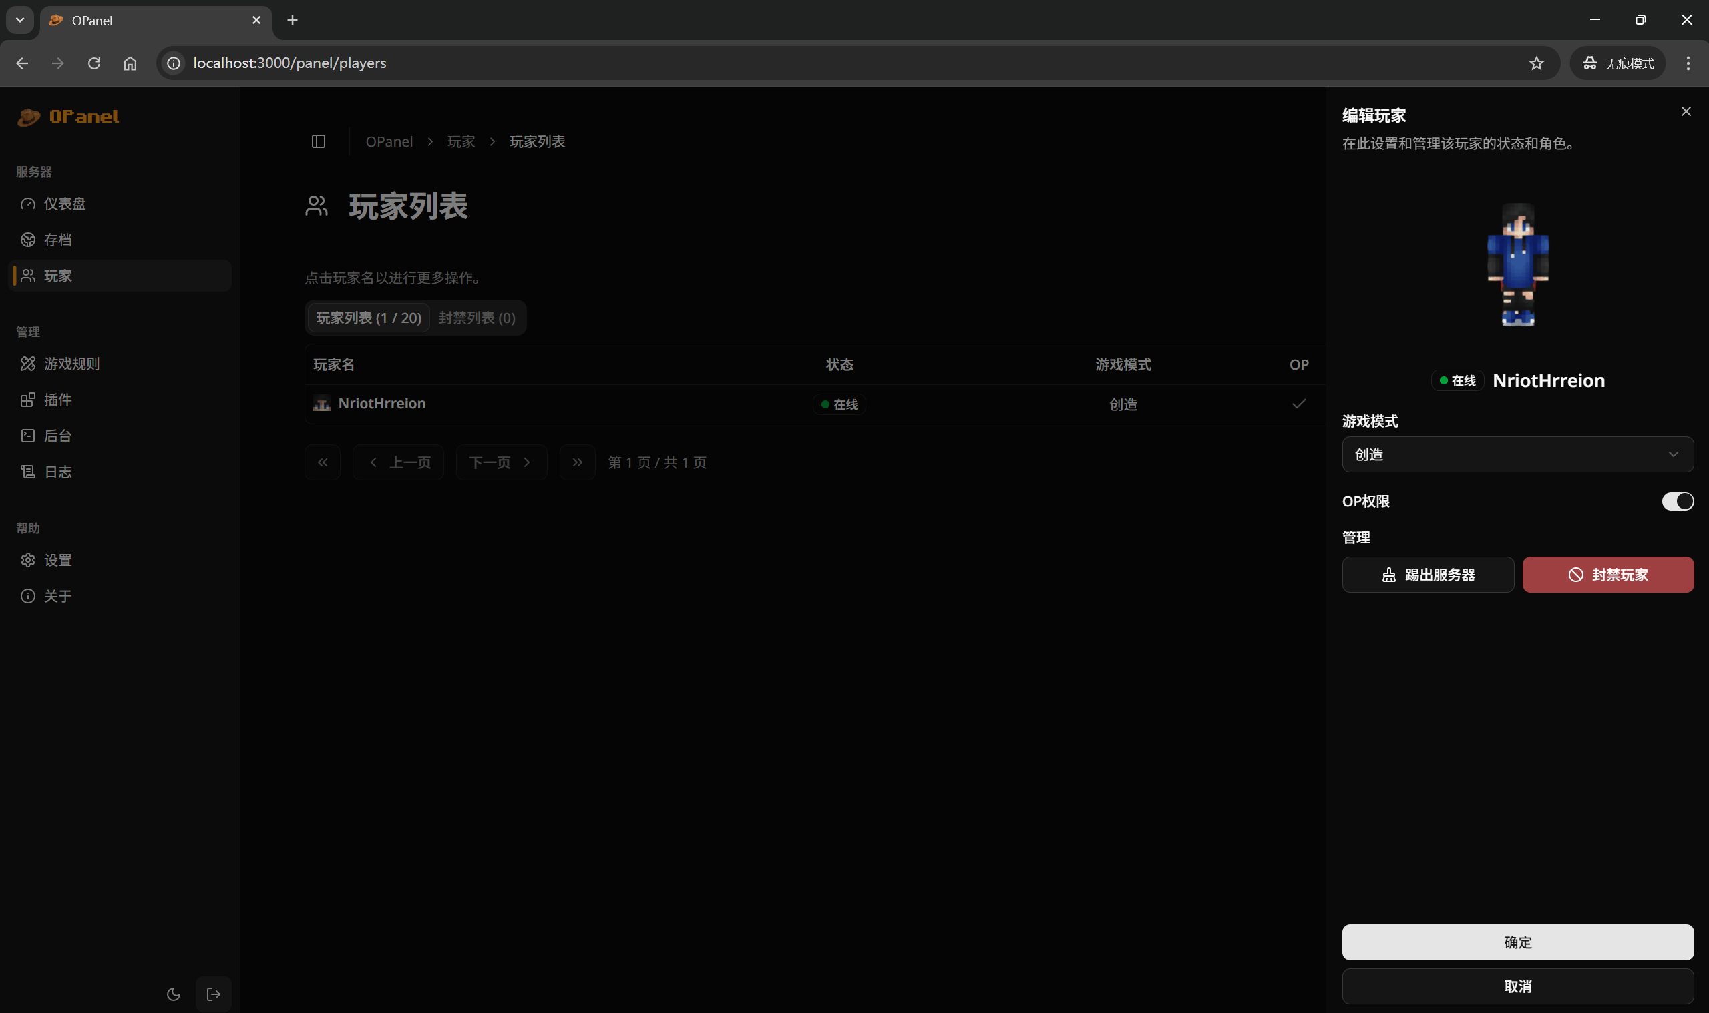The image size is (1709, 1013).
Task: Open the 后台 console section
Action: pos(57,436)
